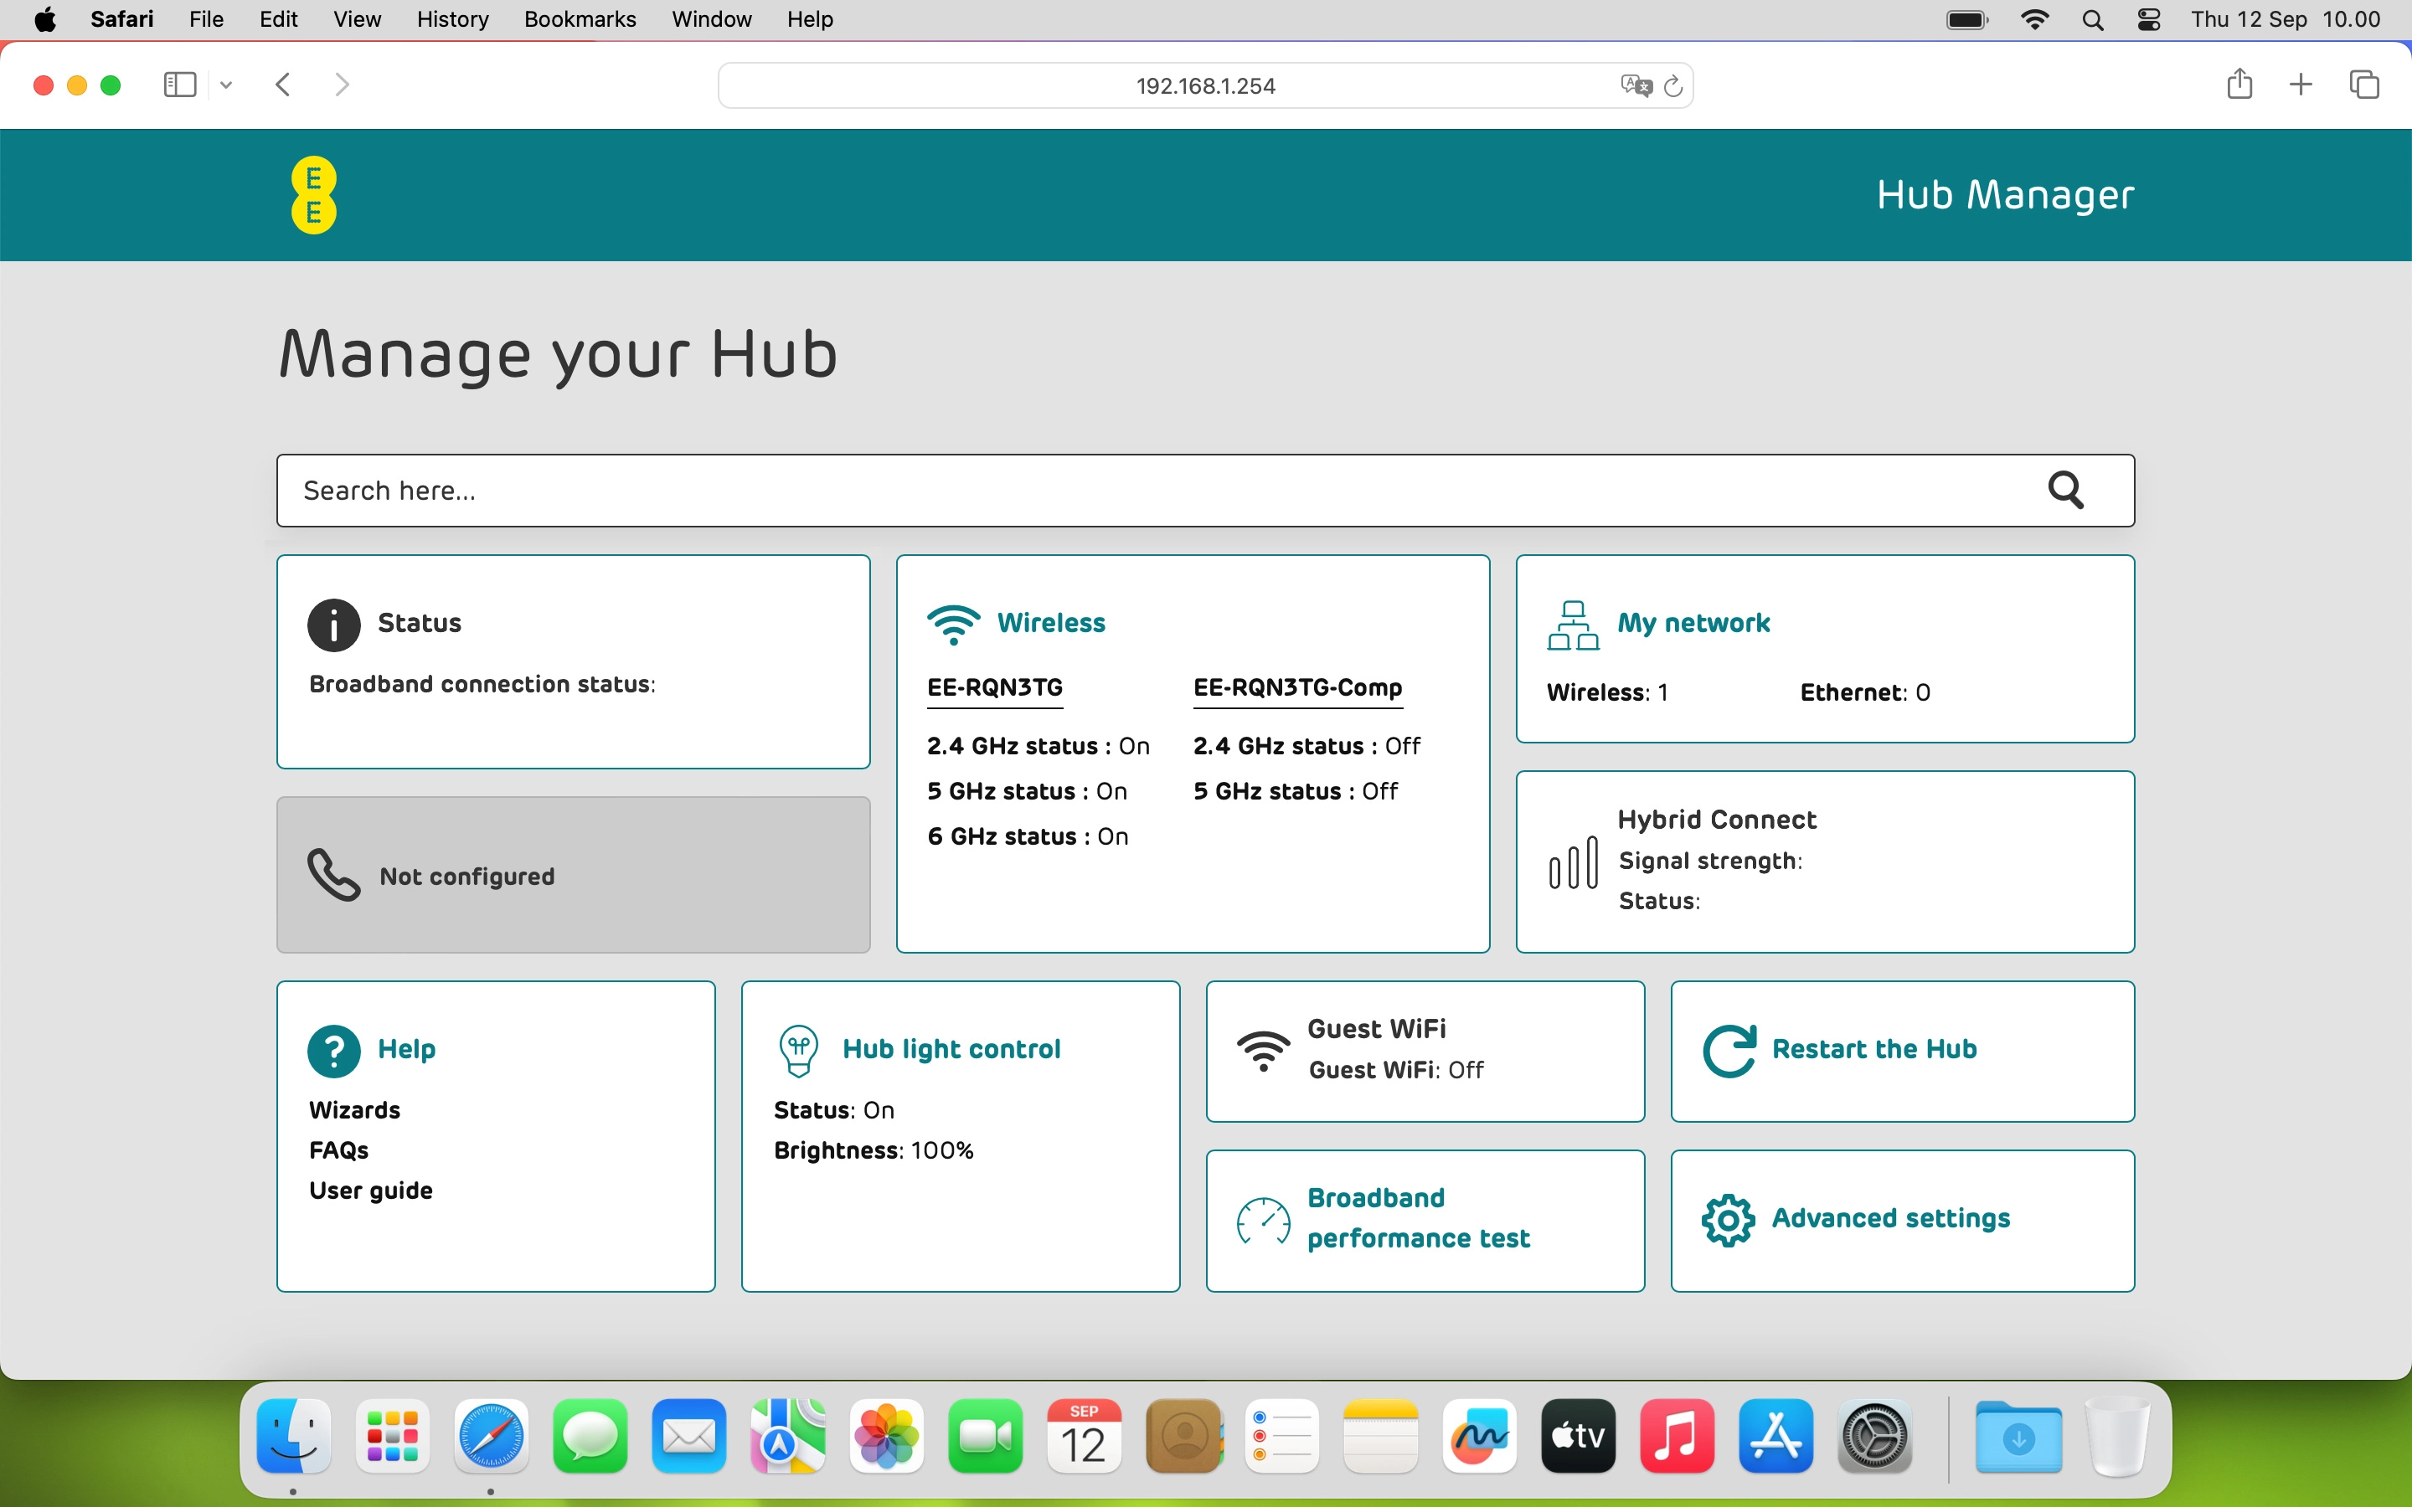Click the Status info icon

334,625
